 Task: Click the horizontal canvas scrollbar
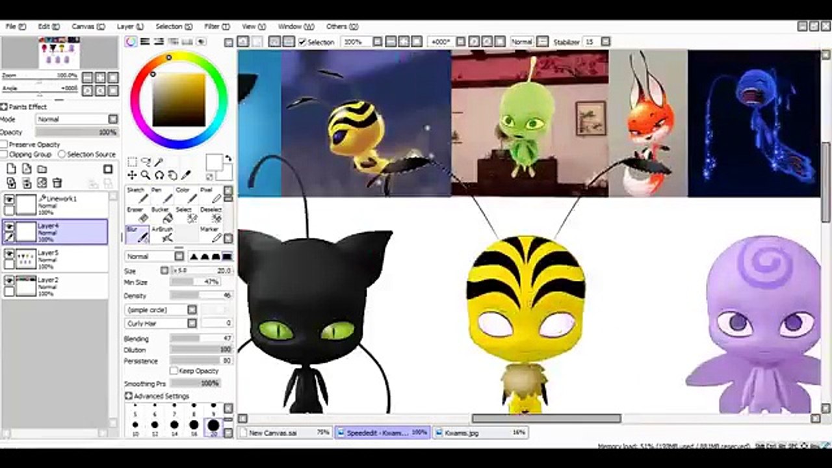pyautogui.click(x=546, y=419)
